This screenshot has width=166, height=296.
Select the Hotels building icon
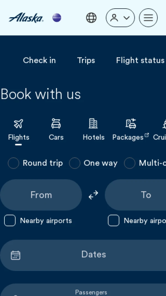coord(93,123)
